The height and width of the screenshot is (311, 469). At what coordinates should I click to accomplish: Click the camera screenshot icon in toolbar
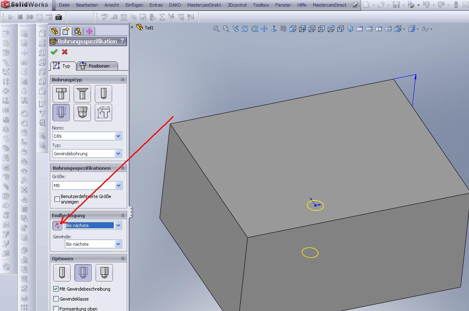59,17
